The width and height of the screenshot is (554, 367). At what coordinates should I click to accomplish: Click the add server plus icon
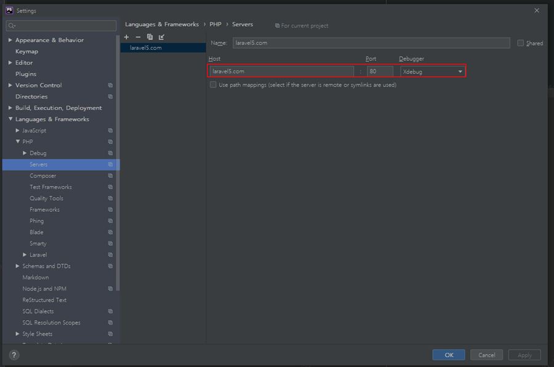coord(127,37)
